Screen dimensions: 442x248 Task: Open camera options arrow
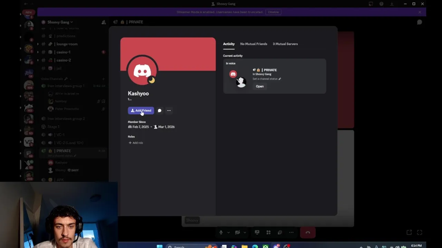pyautogui.click(x=244, y=232)
